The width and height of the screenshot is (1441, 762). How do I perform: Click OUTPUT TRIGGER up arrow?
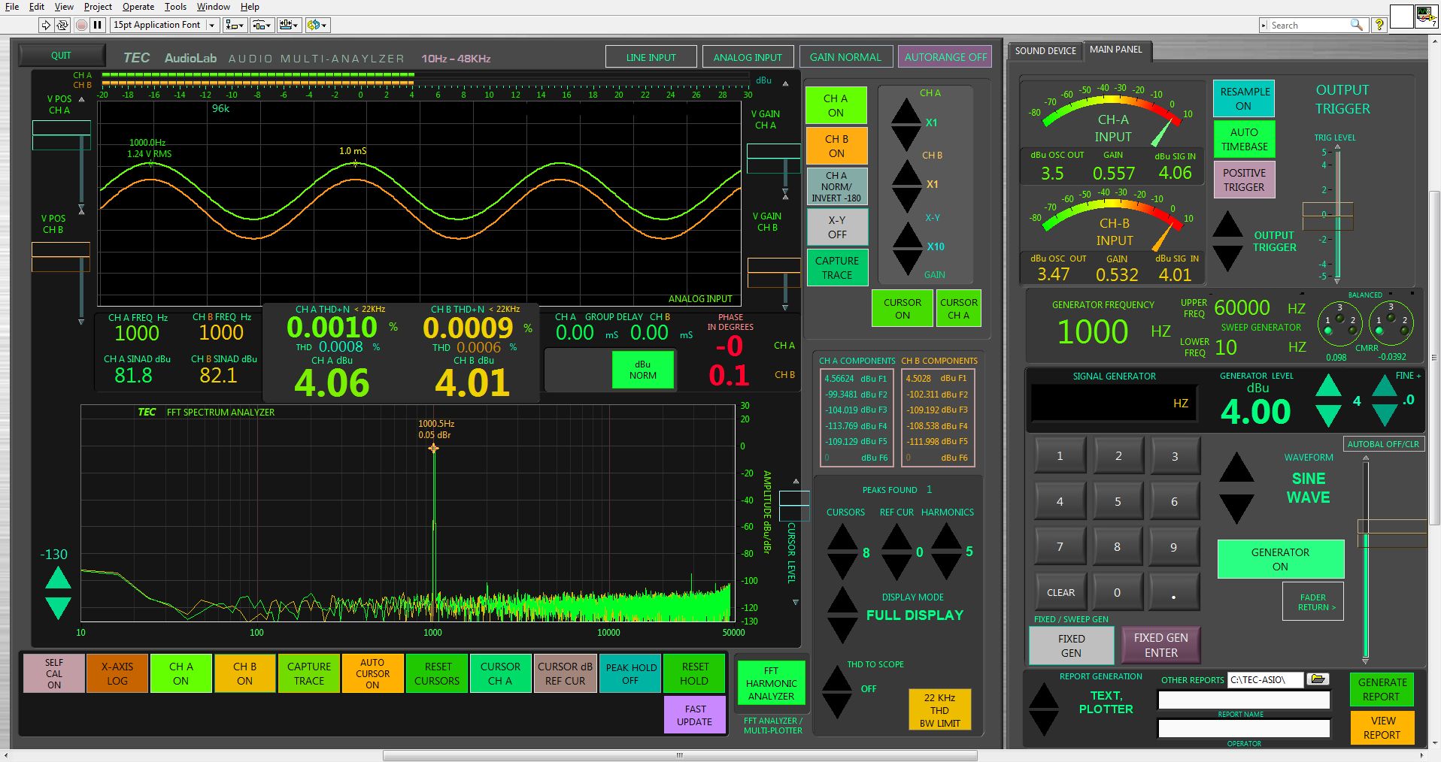point(1227,225)
